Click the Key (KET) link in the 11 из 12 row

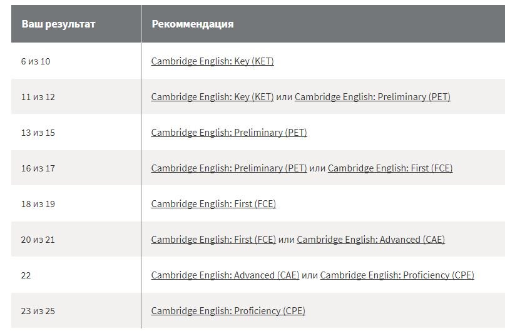click(x=212, y=97)
